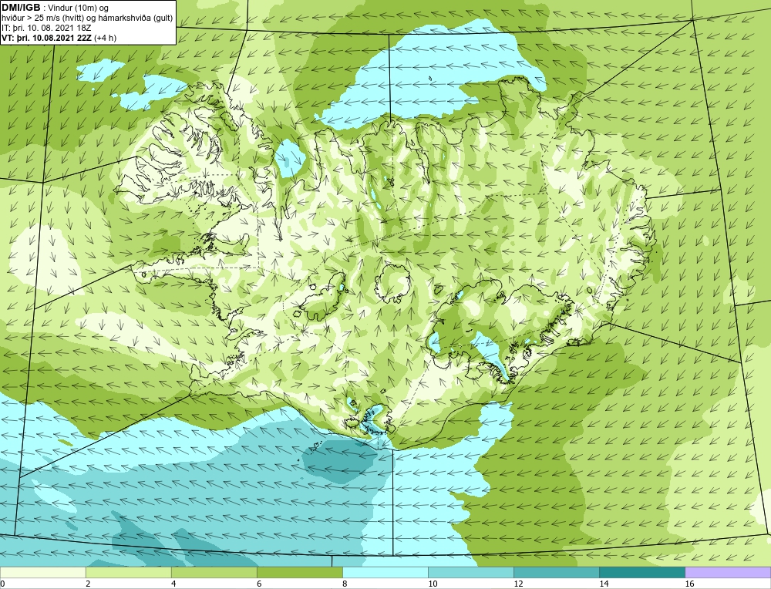Viewport: 771px width, 589px height.
Task: Click the legend label '14'
Action: pos(604,584)
